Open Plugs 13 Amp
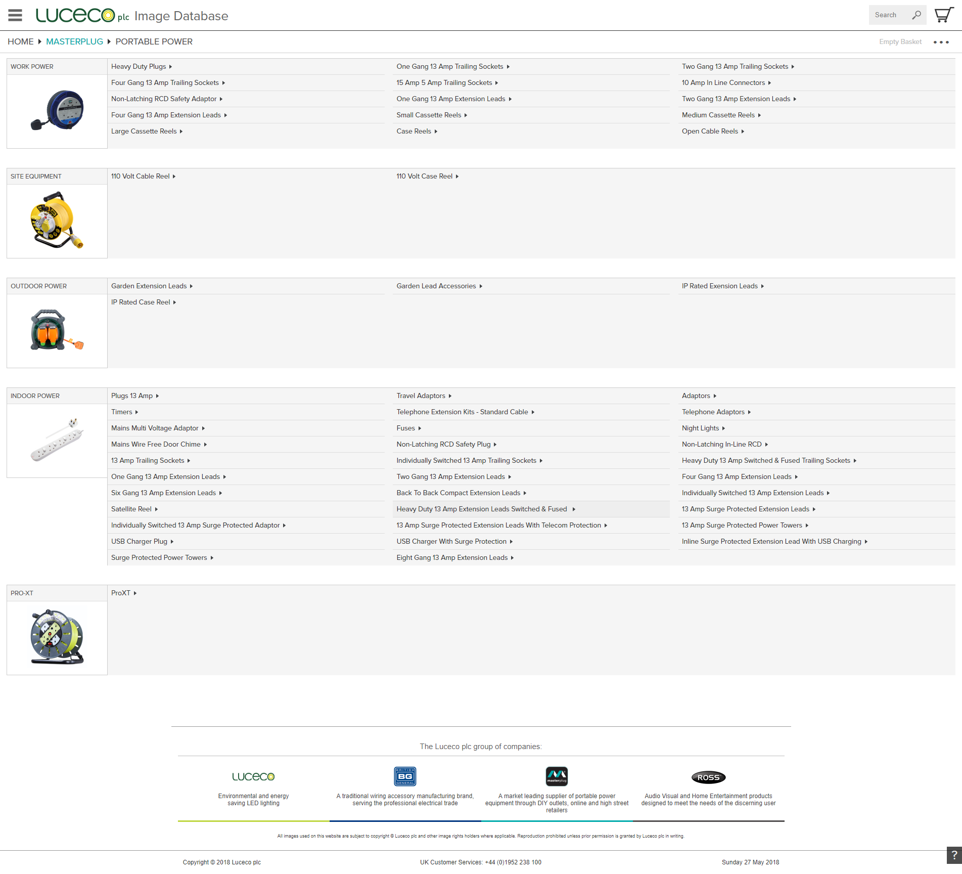Screen dimensions: 962x874 tap(135, 396)
